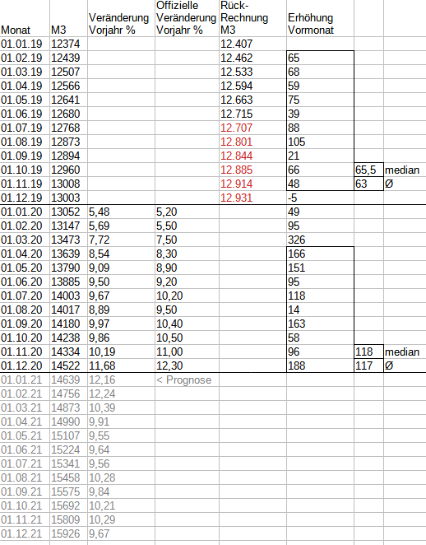Select the 'Monat' header cell
The width and height of the screenshot is (426, 545).
pyautogui.click(x=25, y=18)
